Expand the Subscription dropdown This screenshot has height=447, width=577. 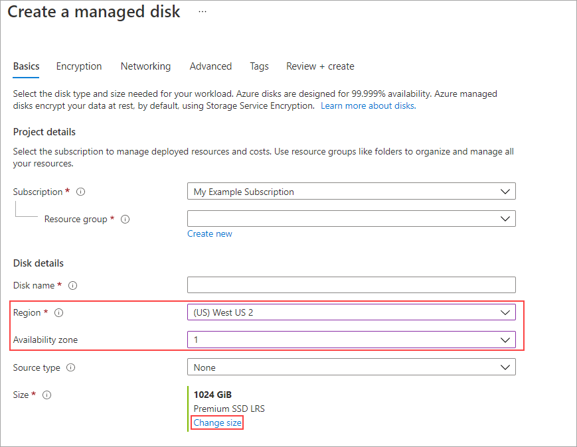click(351, 192)
